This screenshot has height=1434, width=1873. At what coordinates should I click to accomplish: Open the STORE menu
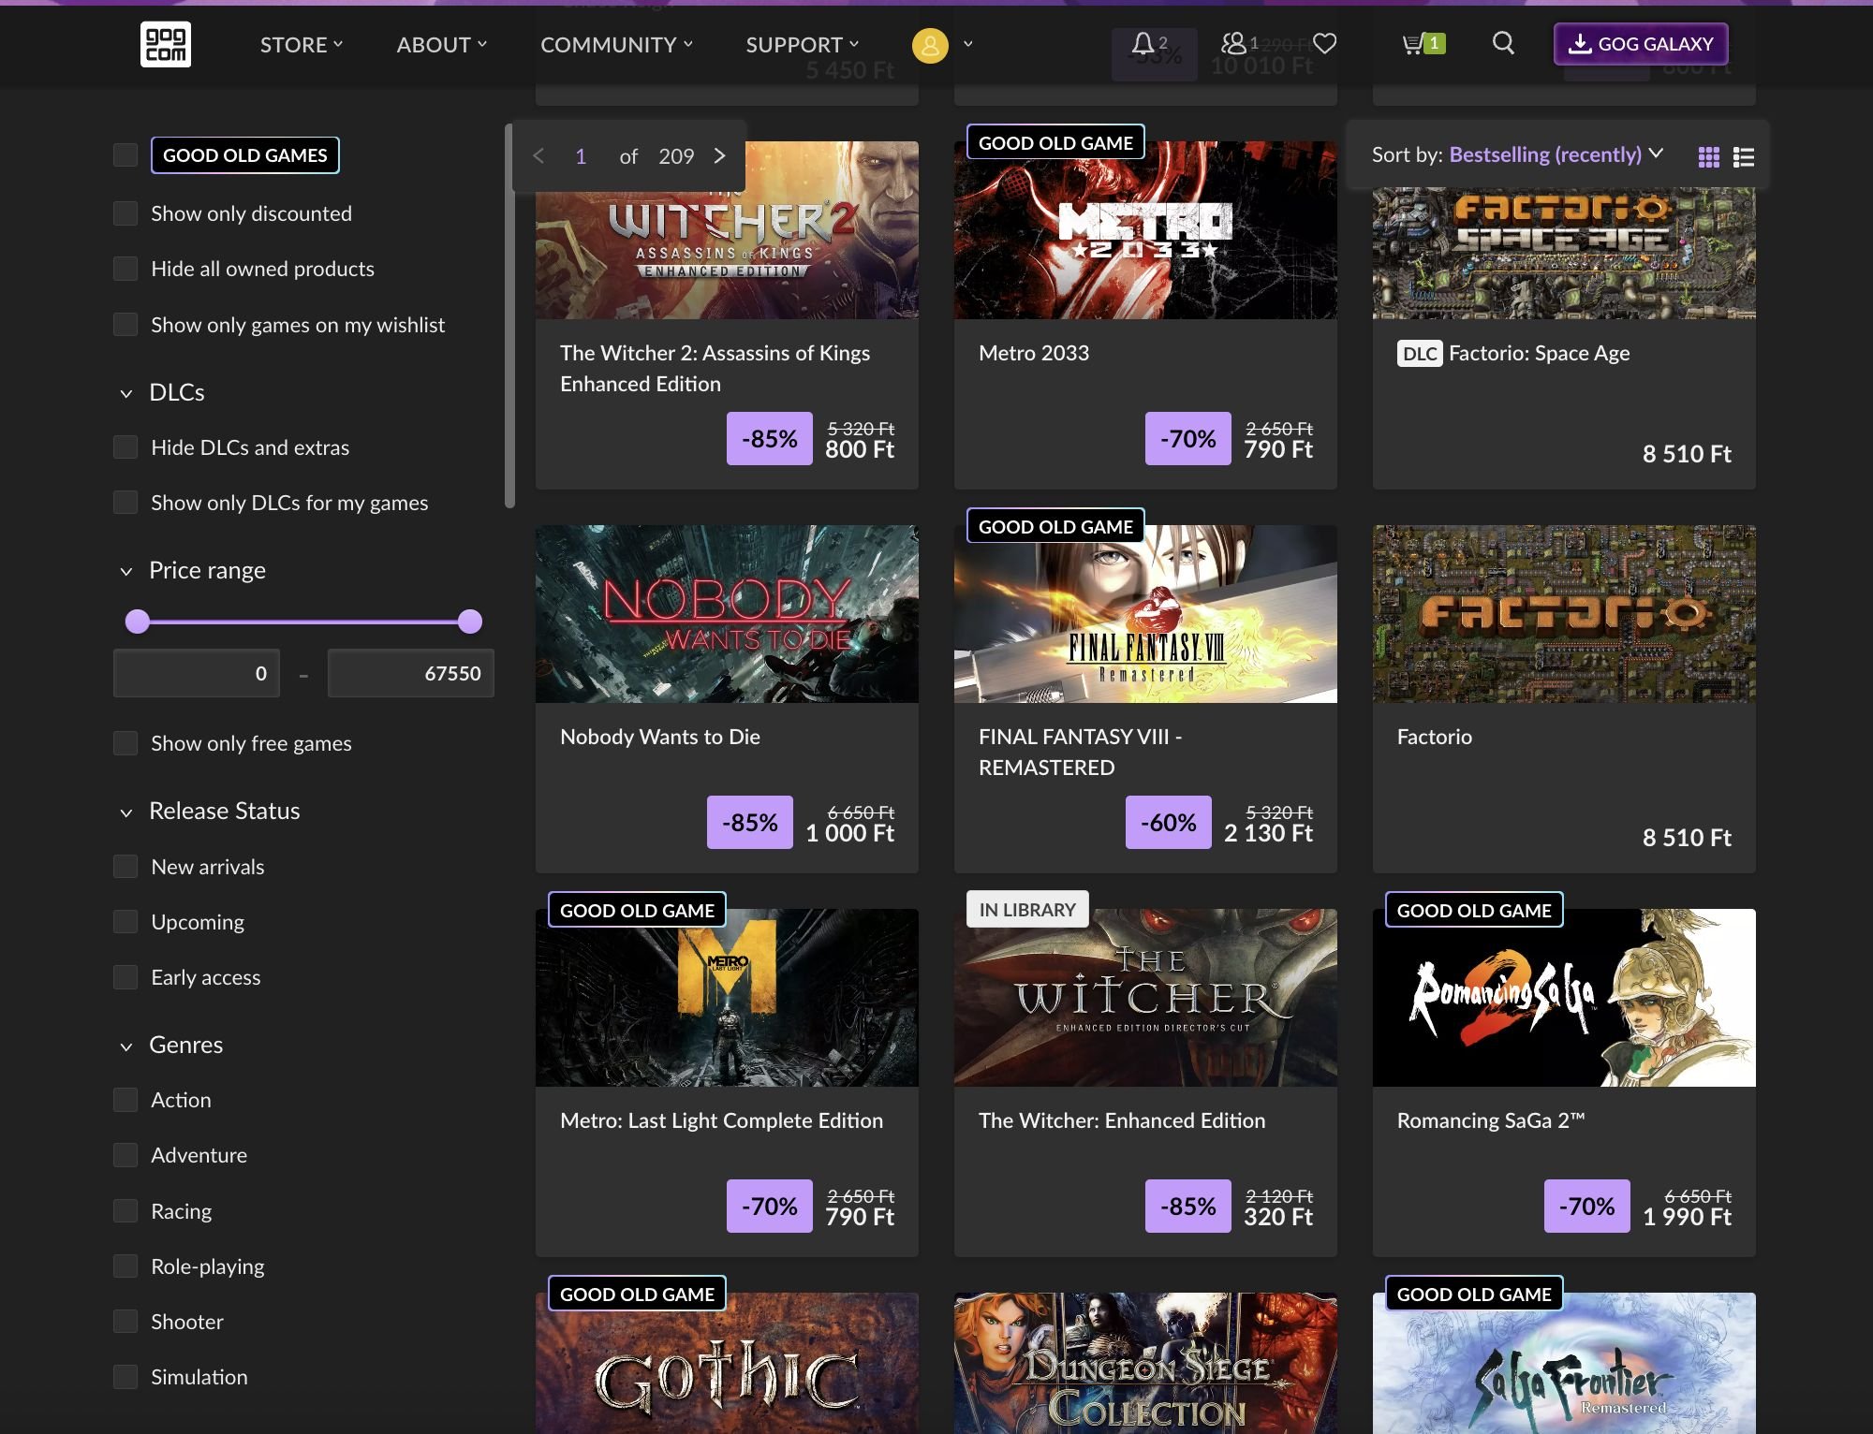click(302, 44)
